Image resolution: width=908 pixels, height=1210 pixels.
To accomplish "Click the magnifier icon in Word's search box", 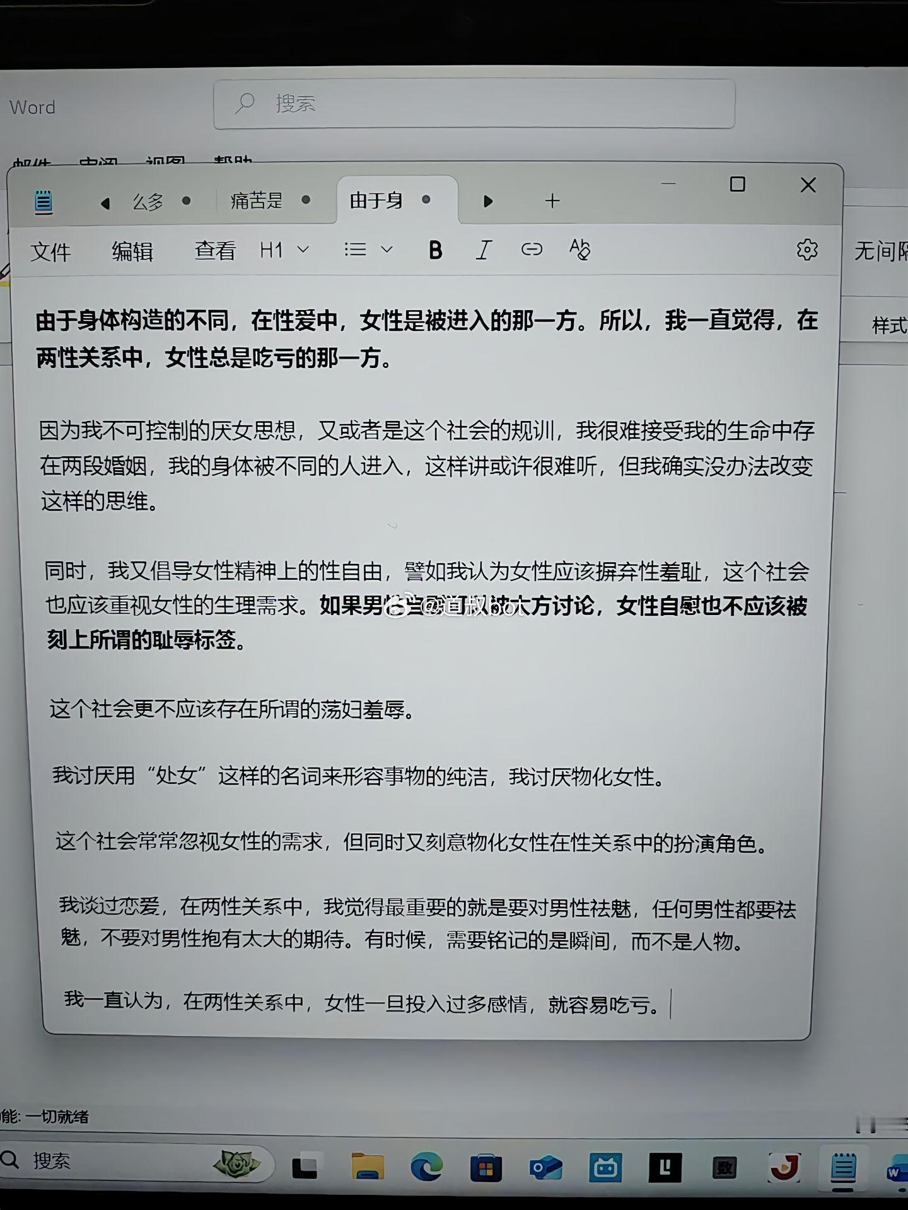I will [245, 103].
